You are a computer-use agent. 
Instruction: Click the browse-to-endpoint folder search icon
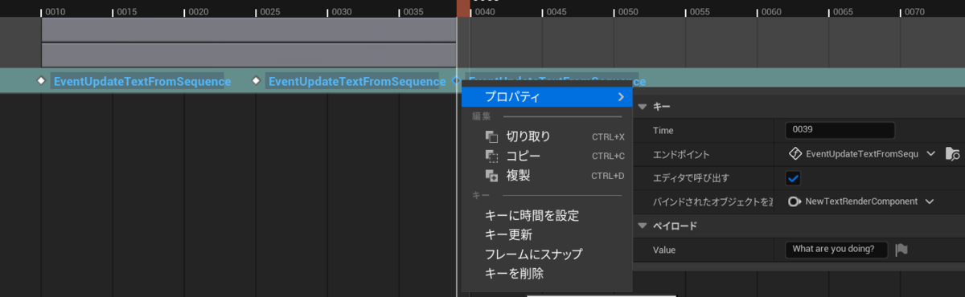pyautogui.click(x=953, y=154)
